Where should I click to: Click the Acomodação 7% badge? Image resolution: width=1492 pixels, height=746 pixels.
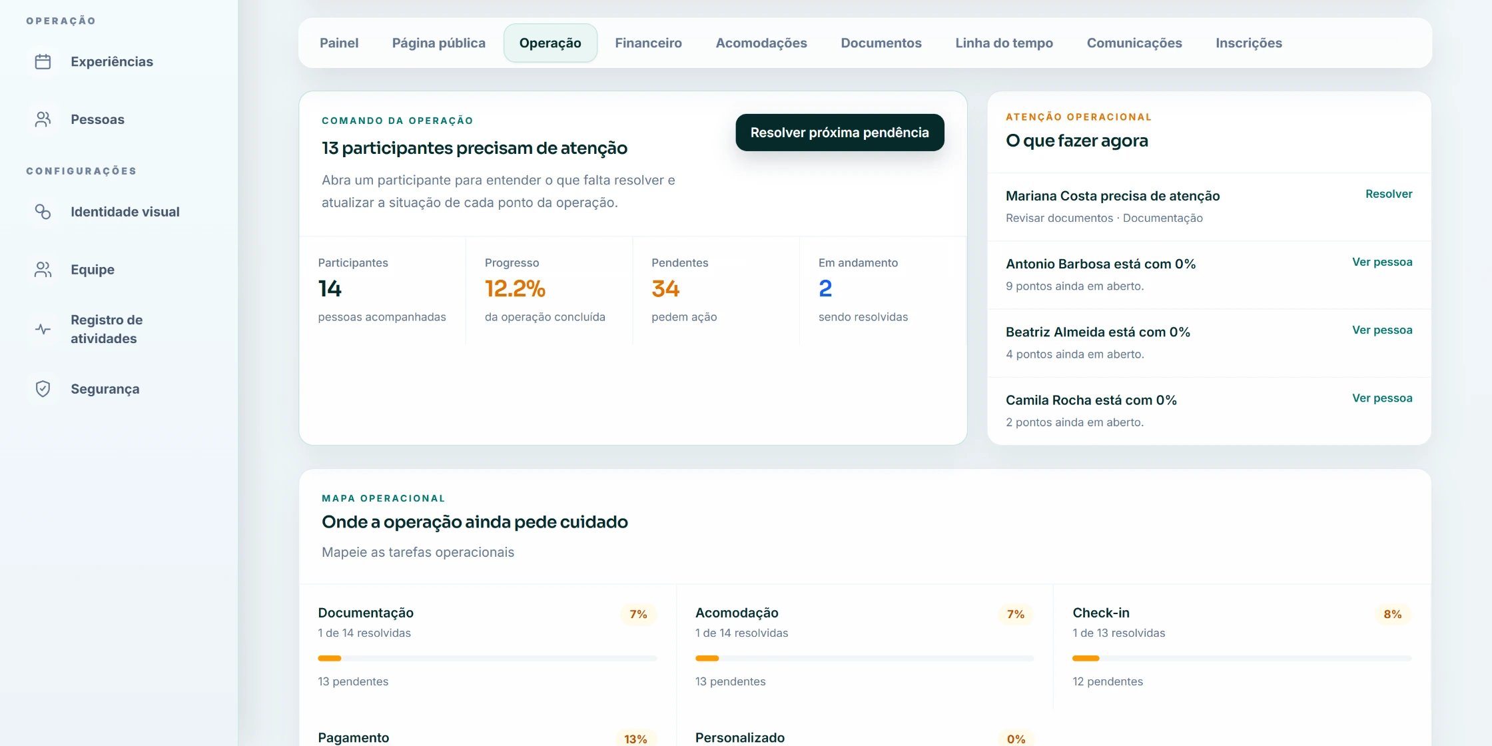click(1016, 614)
